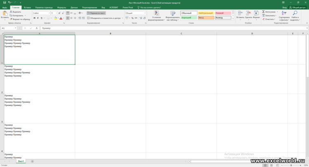
Task: Toggle Wrap text (Перенести текст)
Action: click(96, 13)
